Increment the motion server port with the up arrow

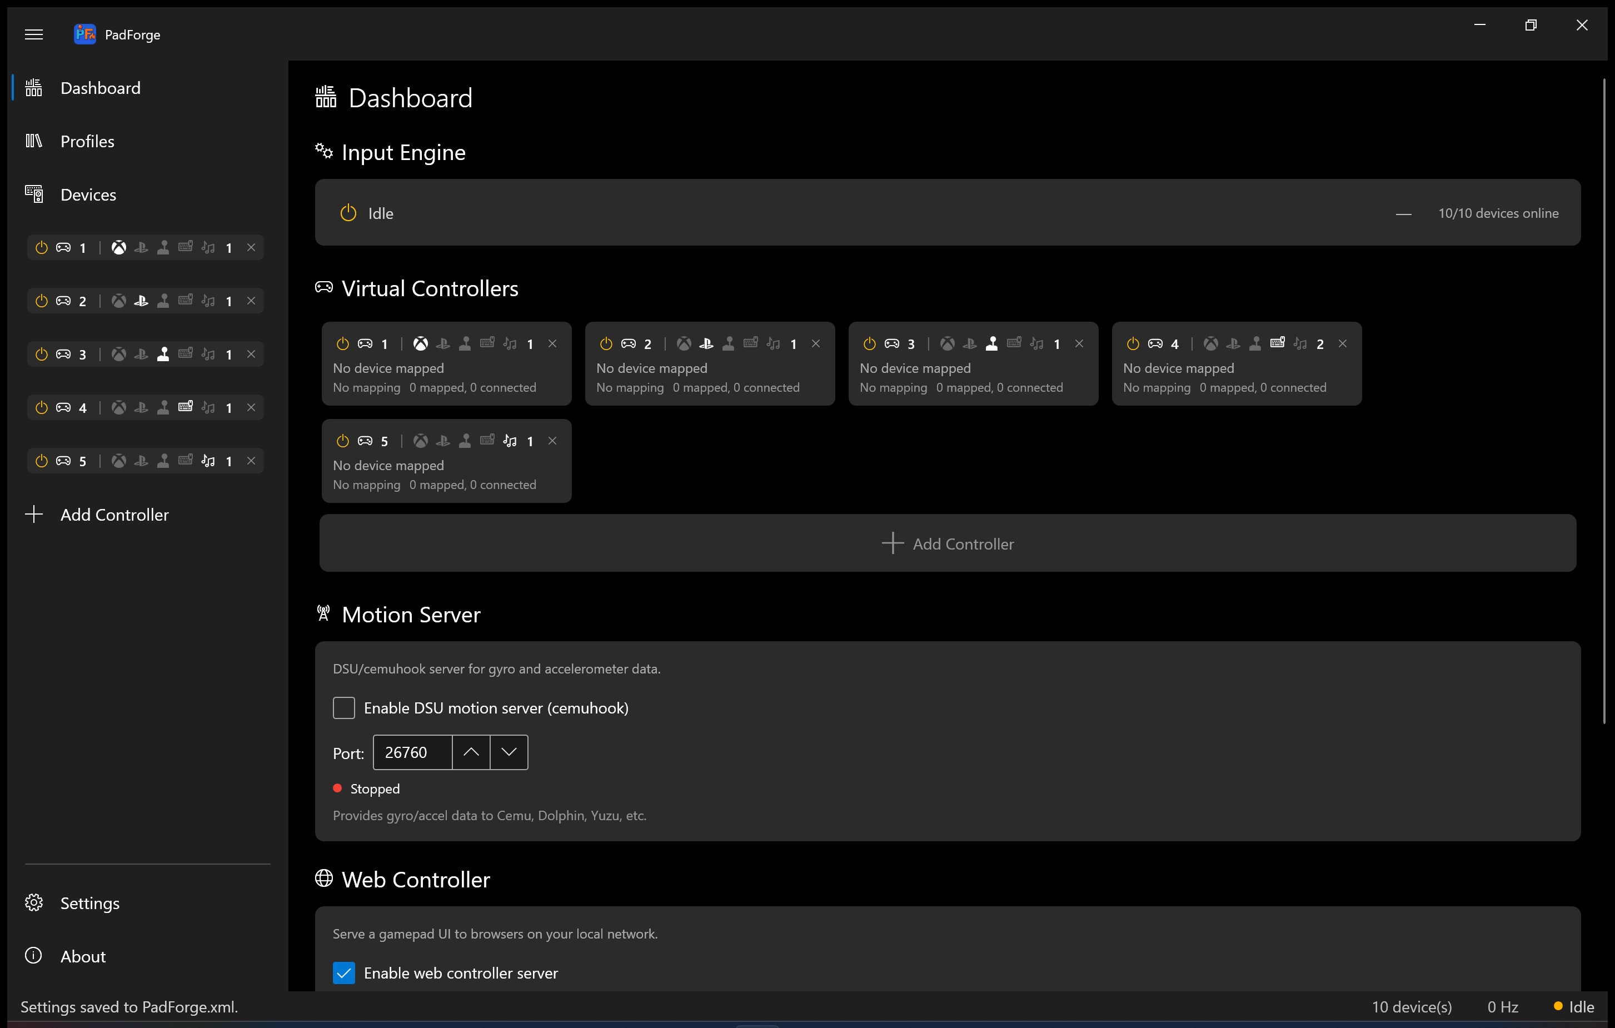click(x=470, y=752)
